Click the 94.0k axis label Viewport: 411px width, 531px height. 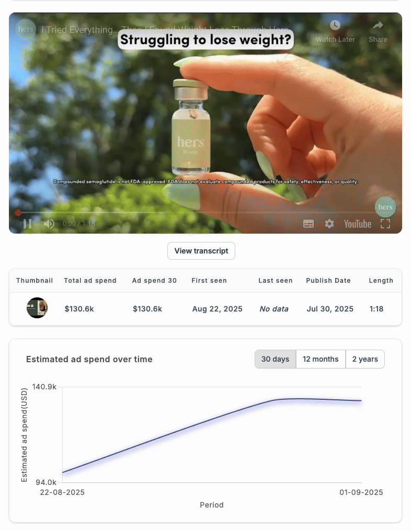pyautogui.click(x=46, y=482)
